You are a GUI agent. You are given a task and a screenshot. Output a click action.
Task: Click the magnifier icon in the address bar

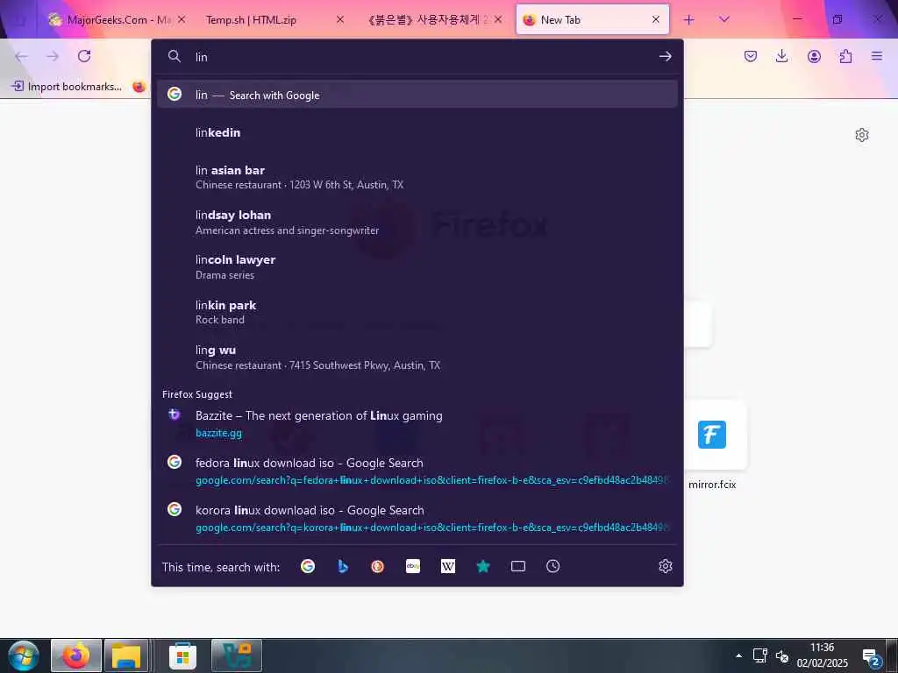tap(175, 56)
